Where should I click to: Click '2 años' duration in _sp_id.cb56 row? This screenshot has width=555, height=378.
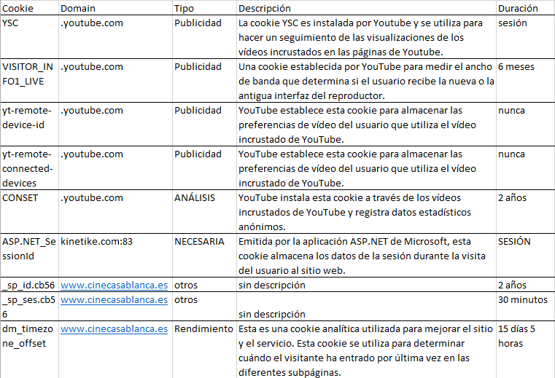(x=512, y=285)
